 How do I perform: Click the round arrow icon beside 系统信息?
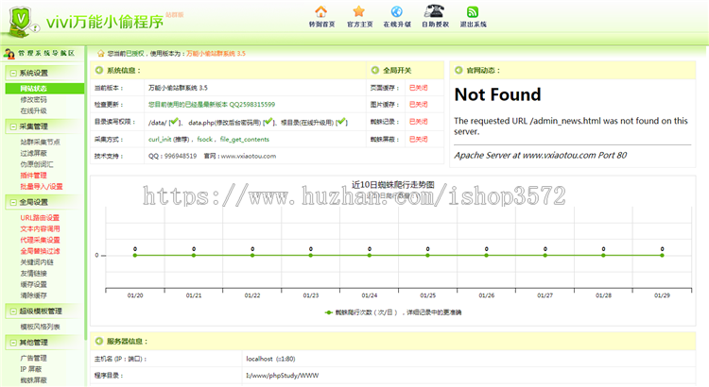click(x=99, y=70)
